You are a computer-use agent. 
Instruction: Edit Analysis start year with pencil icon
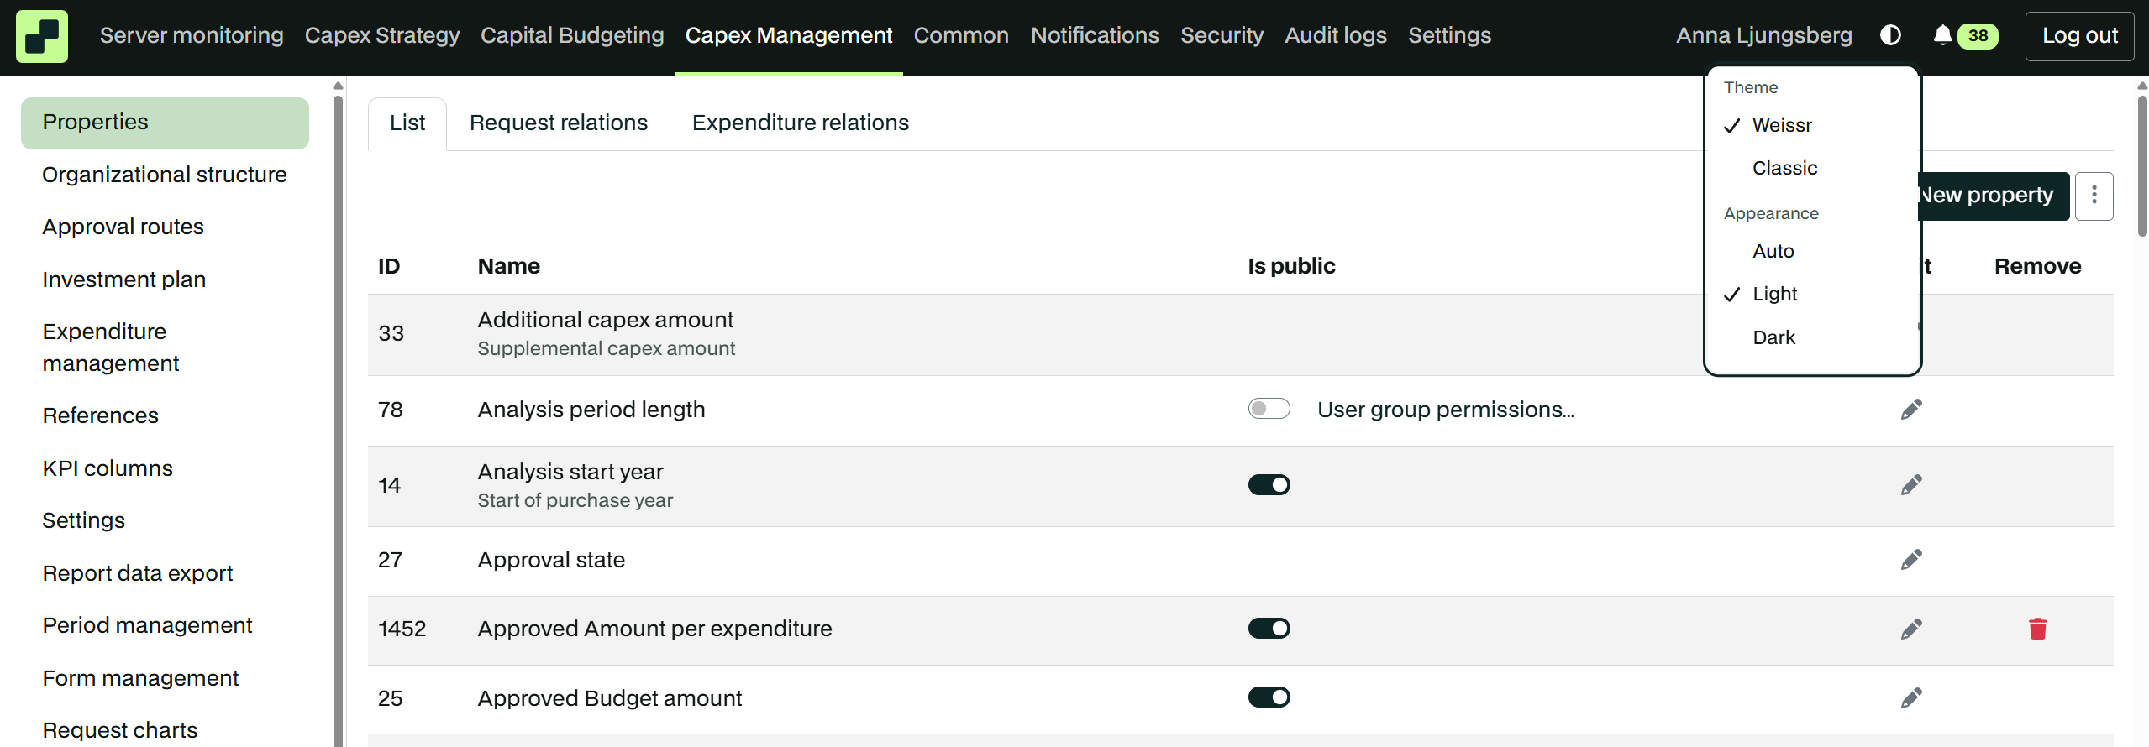pos(1911,485)
